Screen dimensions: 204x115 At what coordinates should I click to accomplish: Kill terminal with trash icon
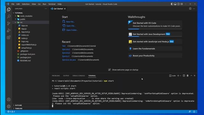click(x=187, y=76)
